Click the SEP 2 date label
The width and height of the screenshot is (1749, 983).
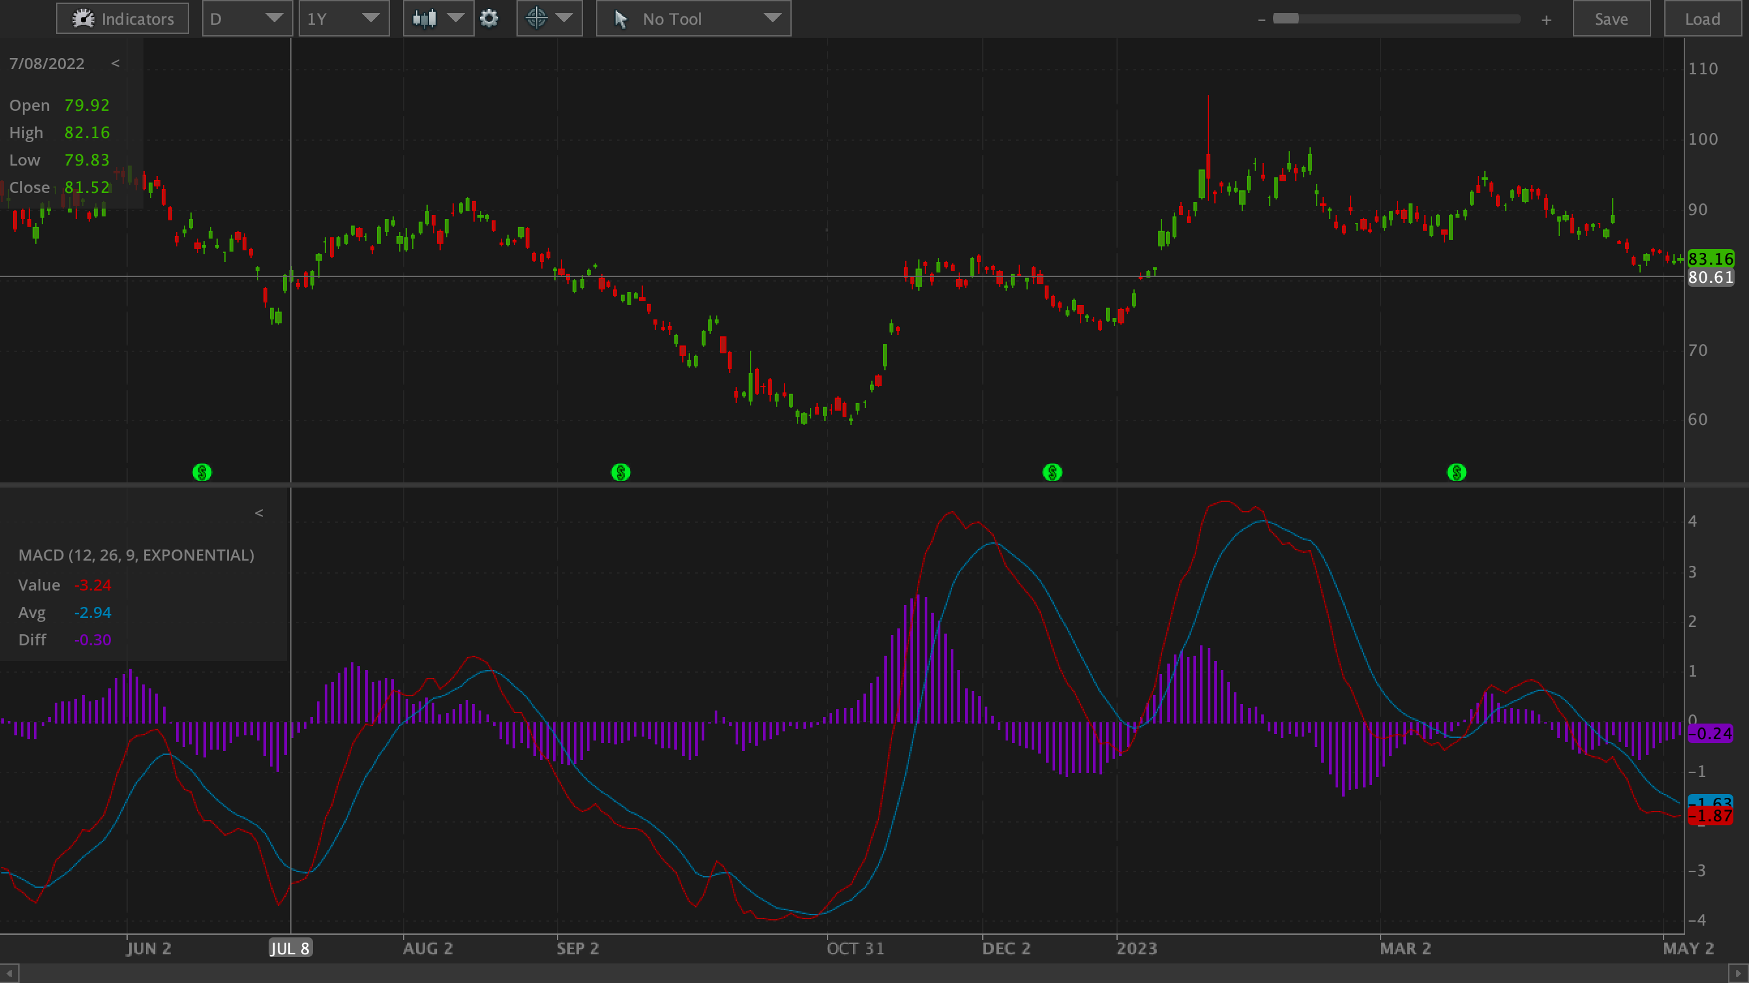click(x=578, y=948)
